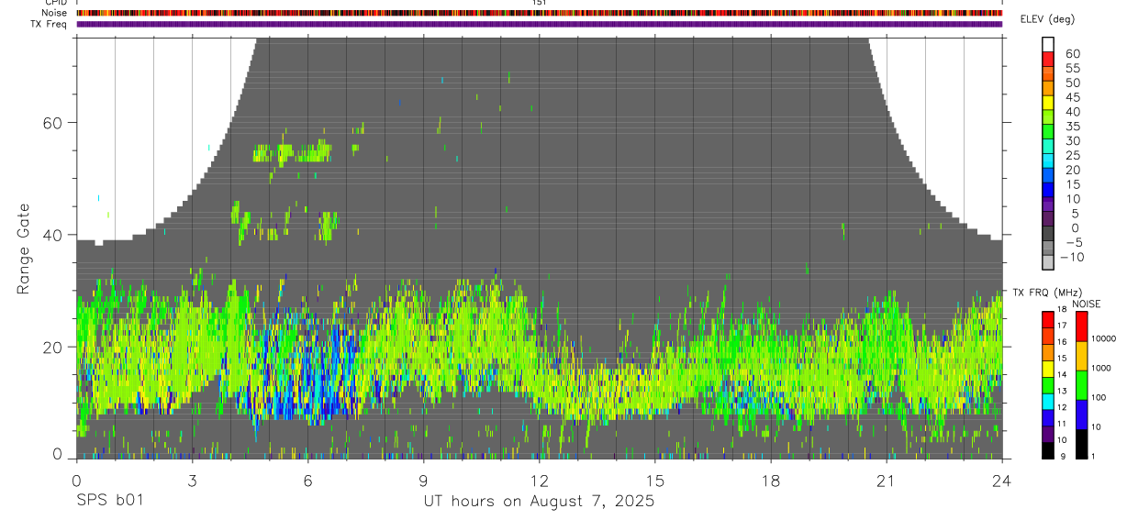Select the white top box of the ELEV colorbar
The image size is (1127, 520).
click(1049, 44)
